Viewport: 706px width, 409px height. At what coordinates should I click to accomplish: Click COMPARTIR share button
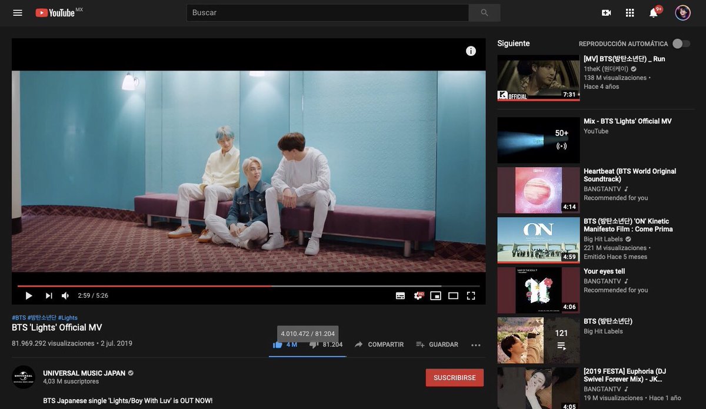tap(379, 344)
